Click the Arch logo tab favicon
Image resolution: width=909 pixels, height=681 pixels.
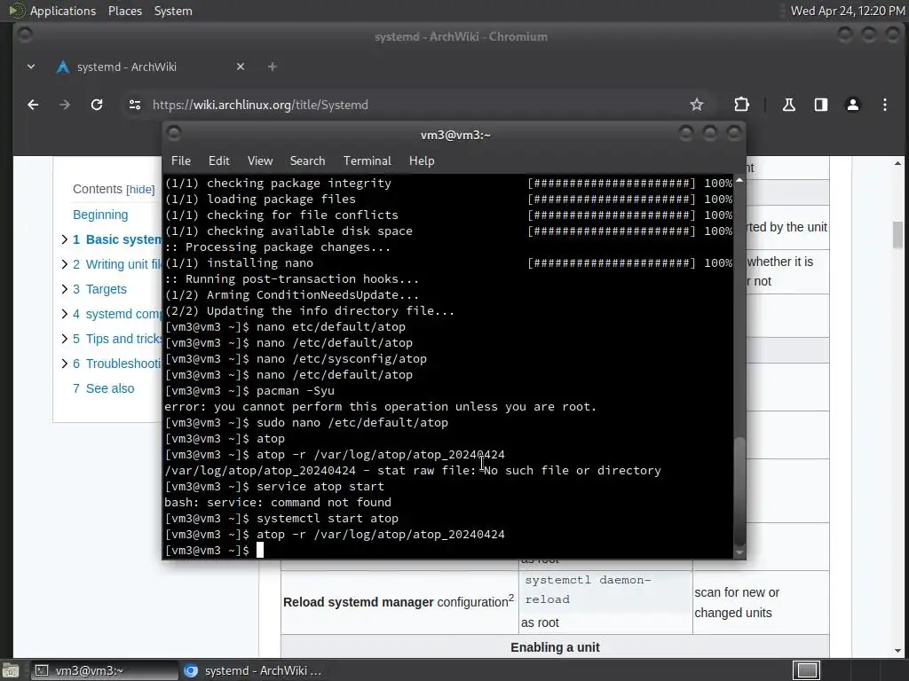[63, 67]
